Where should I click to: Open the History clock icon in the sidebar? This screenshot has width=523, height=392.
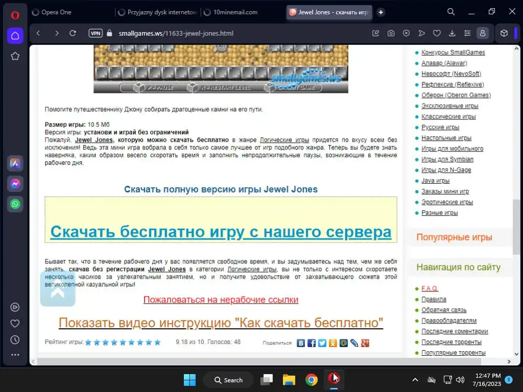click(x=15, y=339)
